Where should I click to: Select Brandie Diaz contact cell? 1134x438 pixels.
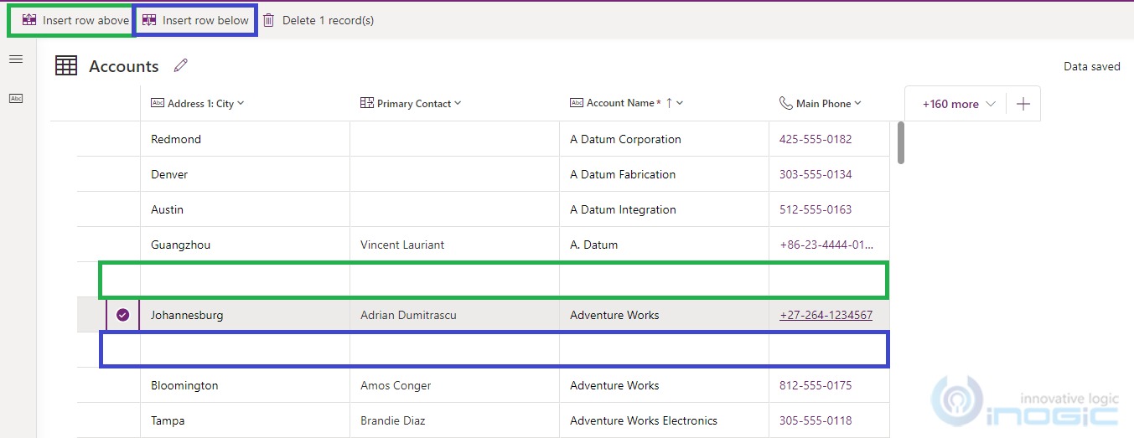pyautogui.click(x=454, y=420)
